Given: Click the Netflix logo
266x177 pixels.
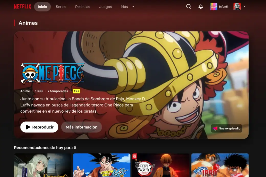Looking at the screenshot, I should 23,7.
